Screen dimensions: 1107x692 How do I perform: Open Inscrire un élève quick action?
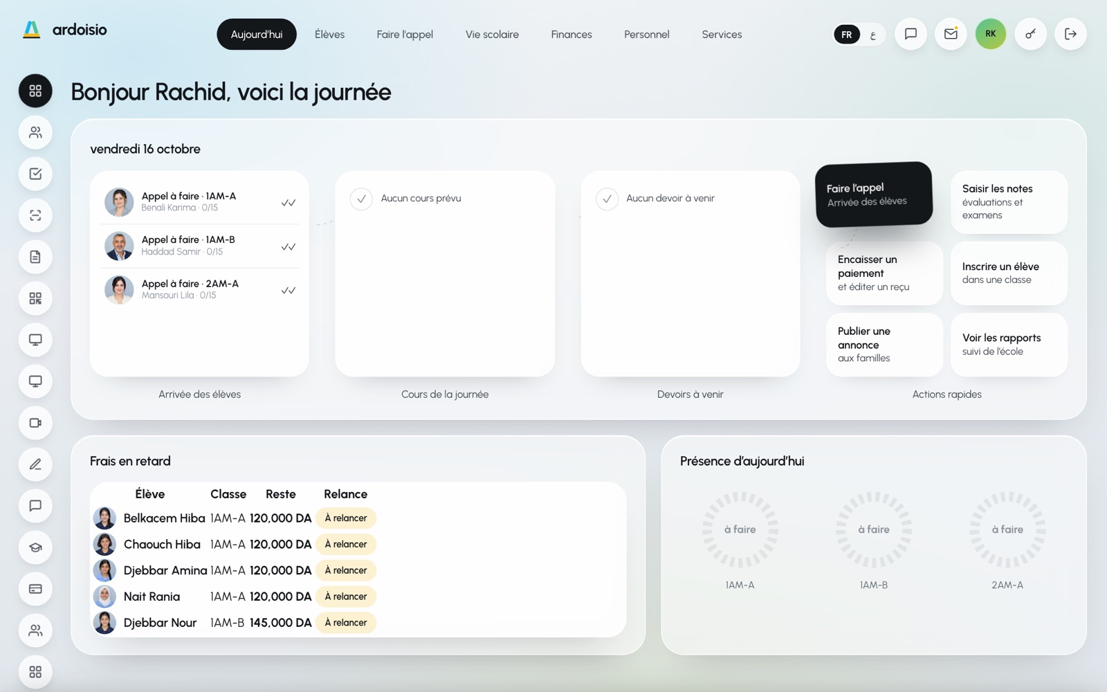click(x=1009, y=273)
